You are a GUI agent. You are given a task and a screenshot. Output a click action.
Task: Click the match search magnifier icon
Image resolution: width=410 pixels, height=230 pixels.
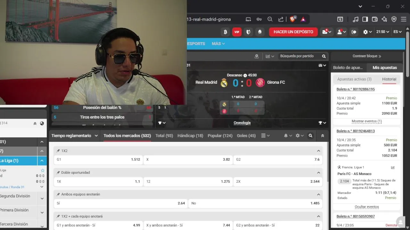(324, 56)
